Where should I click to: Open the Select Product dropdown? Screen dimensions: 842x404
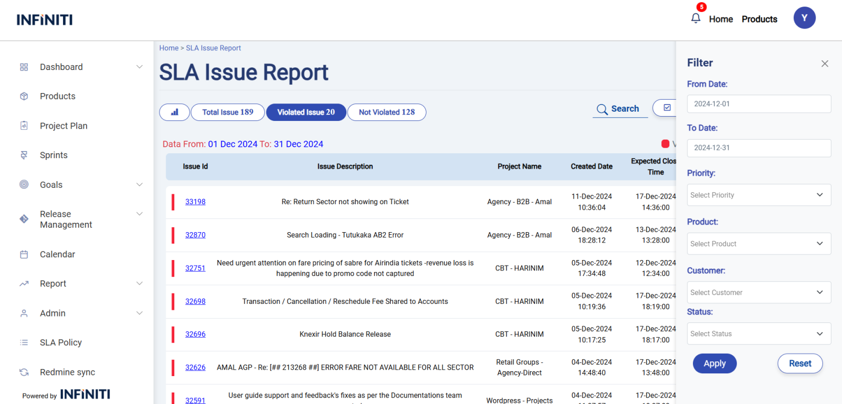[x=759, y=244]
